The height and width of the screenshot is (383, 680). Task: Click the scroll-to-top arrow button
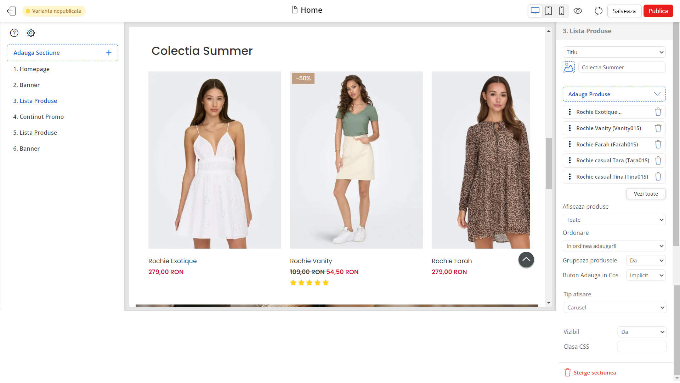tap(526, 260)
